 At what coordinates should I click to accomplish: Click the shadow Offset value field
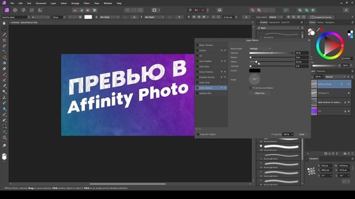coord(302,61)
